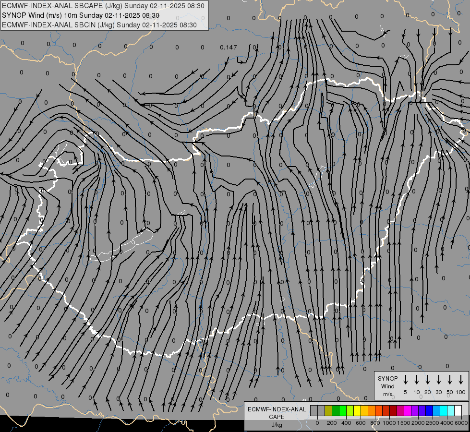Click the J/kg unit in the legend
Image resolution: width=470 pixels, height=432 pixels.
(277, 425)
